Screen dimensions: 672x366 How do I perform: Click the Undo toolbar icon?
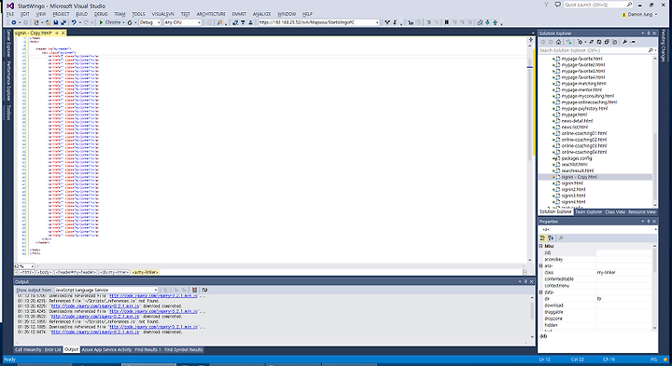point(74,22)
